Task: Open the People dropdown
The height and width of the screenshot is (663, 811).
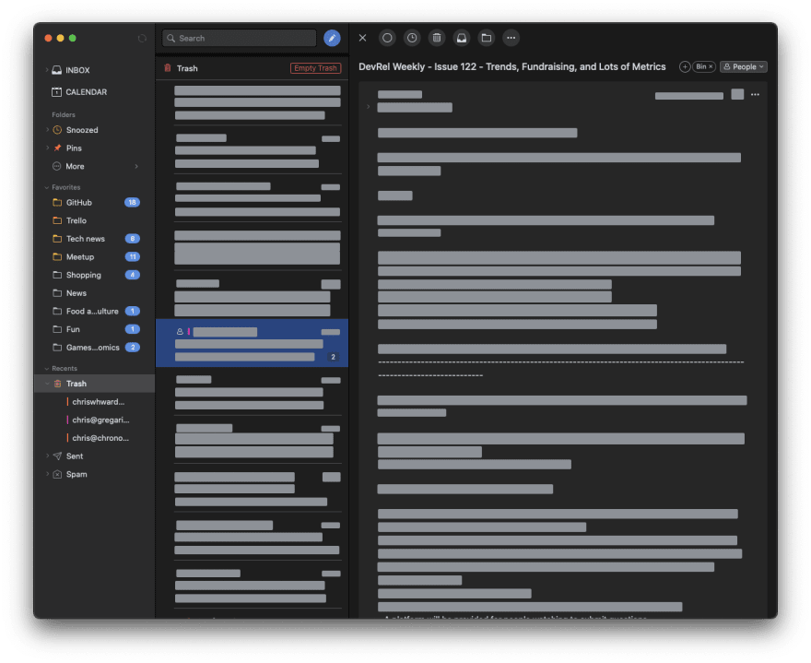Action: tap(744, 66)
